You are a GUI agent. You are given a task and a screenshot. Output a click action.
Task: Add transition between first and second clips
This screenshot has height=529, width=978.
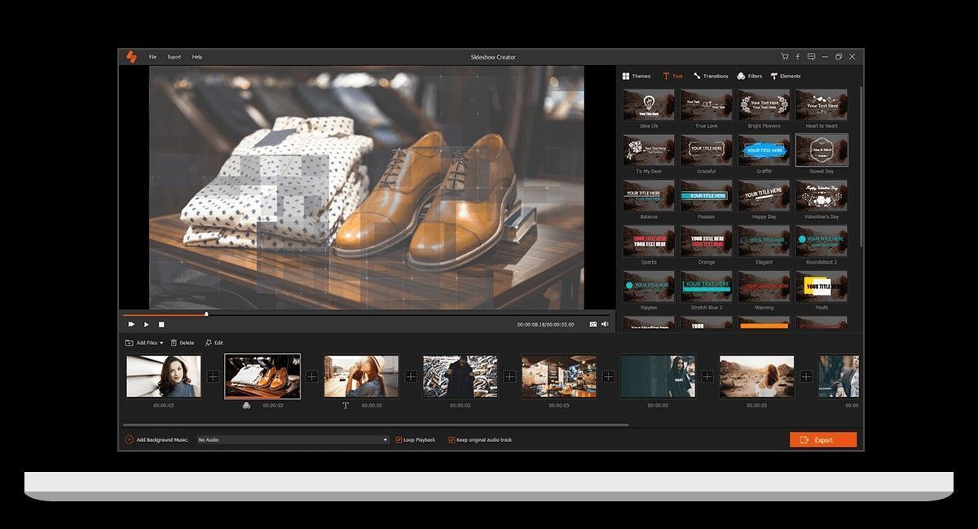pyautogui.click(x=213, y=376)
